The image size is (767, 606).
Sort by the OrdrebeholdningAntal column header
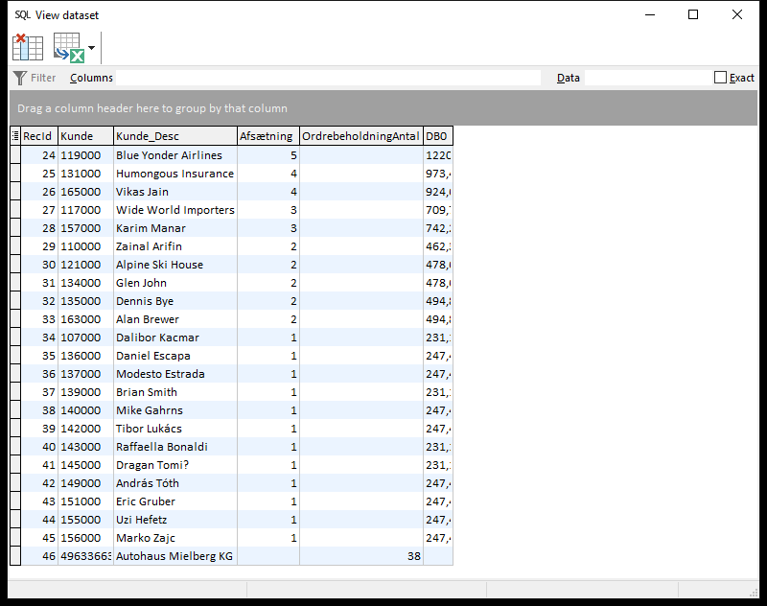pyautogui.click(x=361, y=136)
